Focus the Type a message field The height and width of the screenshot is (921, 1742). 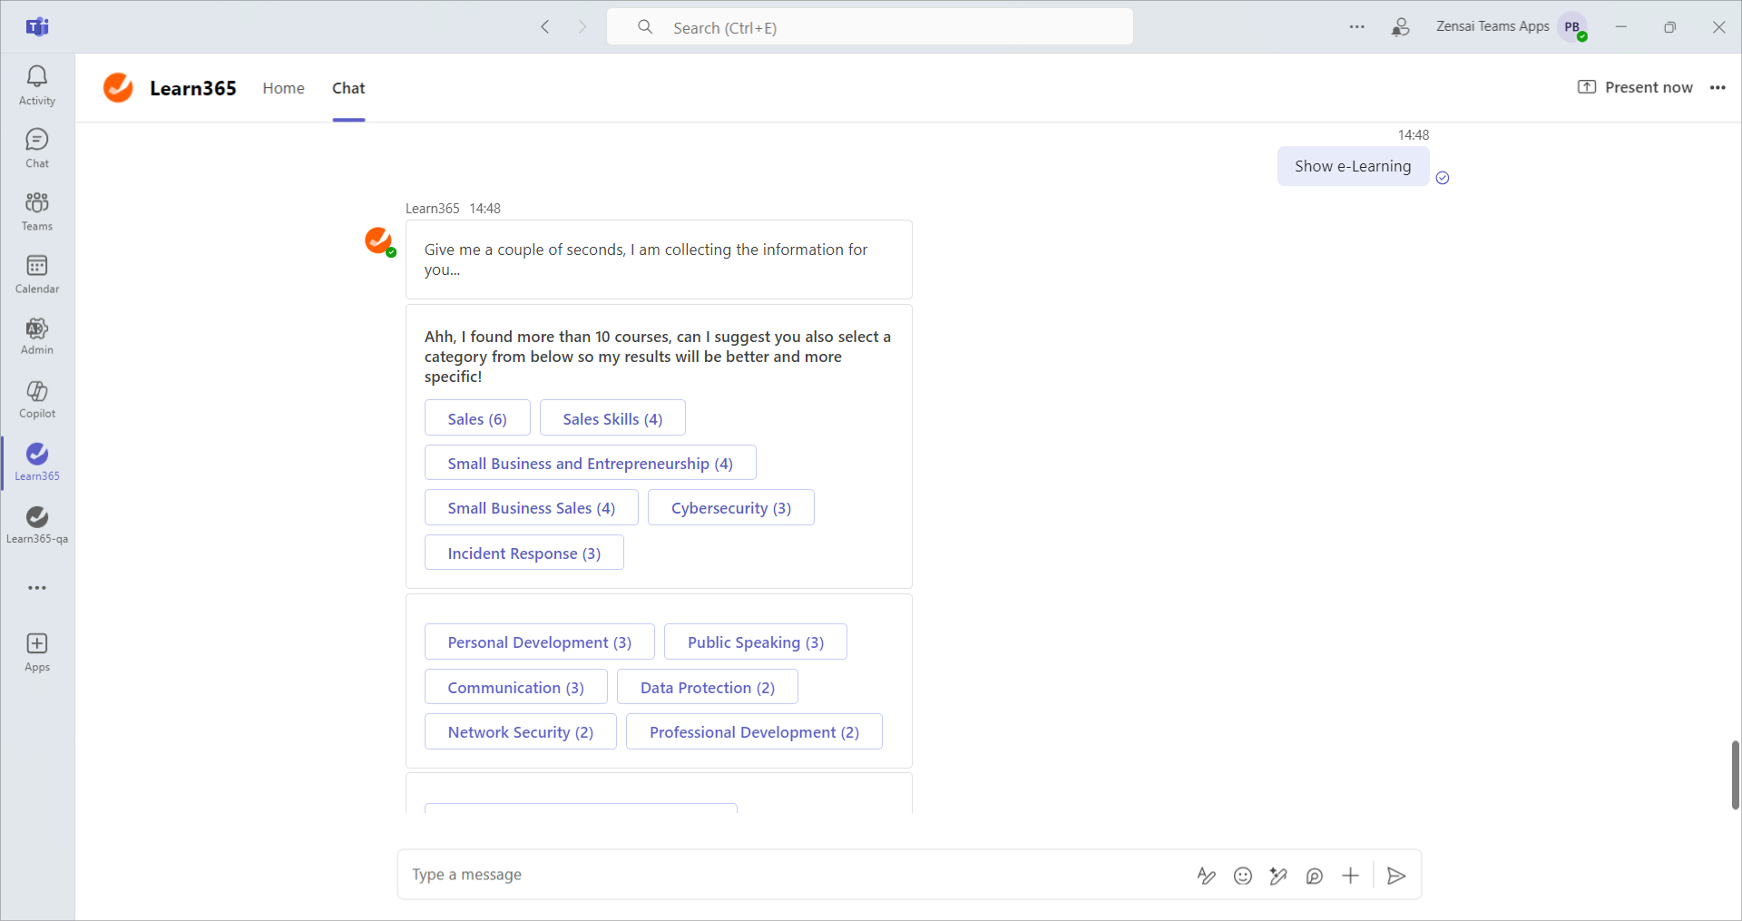pyautogui.click(x=789, y=875)
